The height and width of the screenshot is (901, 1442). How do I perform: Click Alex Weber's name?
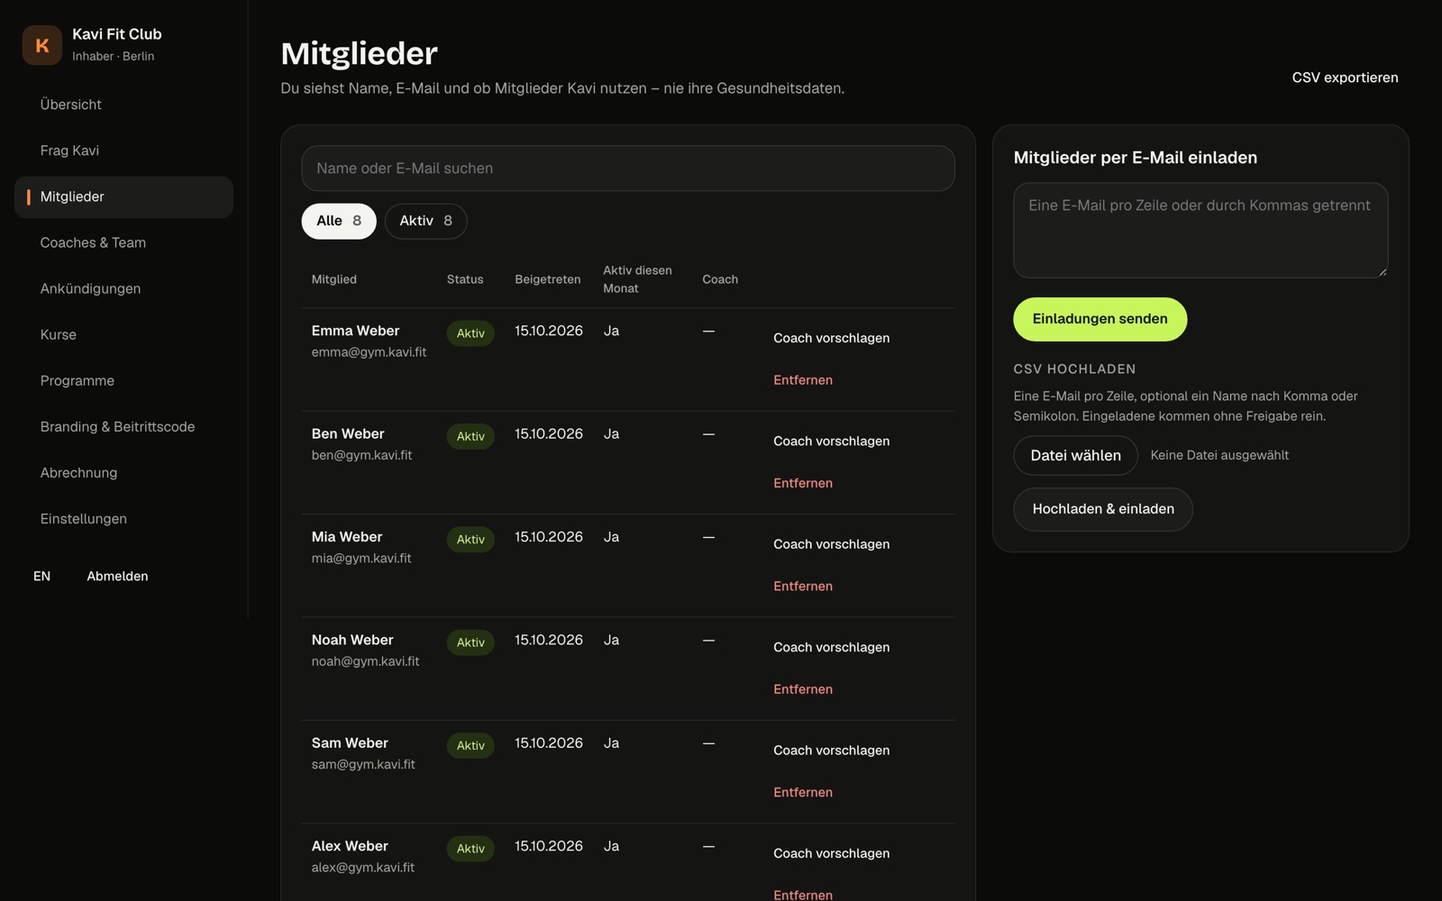point(350,846)
